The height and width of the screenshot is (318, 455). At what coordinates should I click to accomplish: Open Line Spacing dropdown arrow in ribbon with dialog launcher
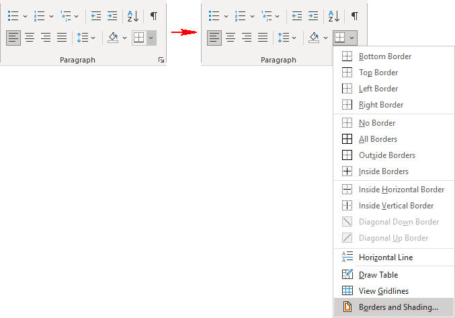(x=93, y=38)
